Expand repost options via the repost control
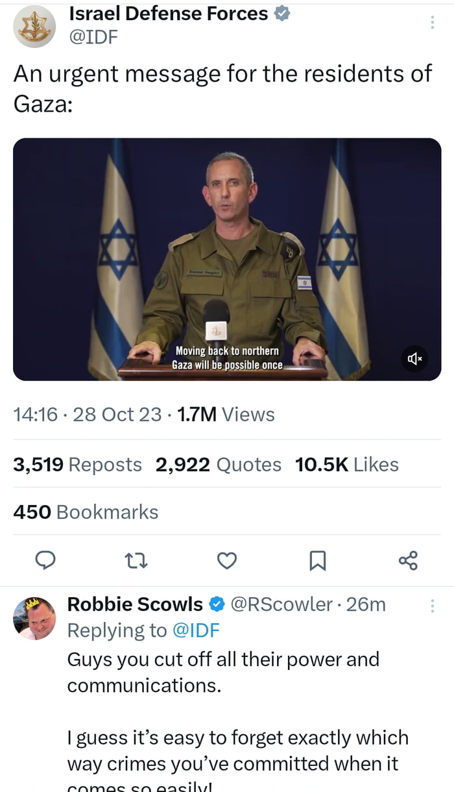 [x=136, y=561]
